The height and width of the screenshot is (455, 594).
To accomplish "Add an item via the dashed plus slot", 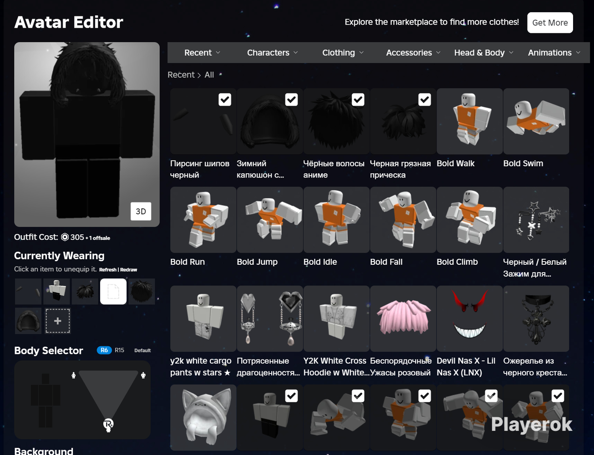I will [x=57, y=321].
